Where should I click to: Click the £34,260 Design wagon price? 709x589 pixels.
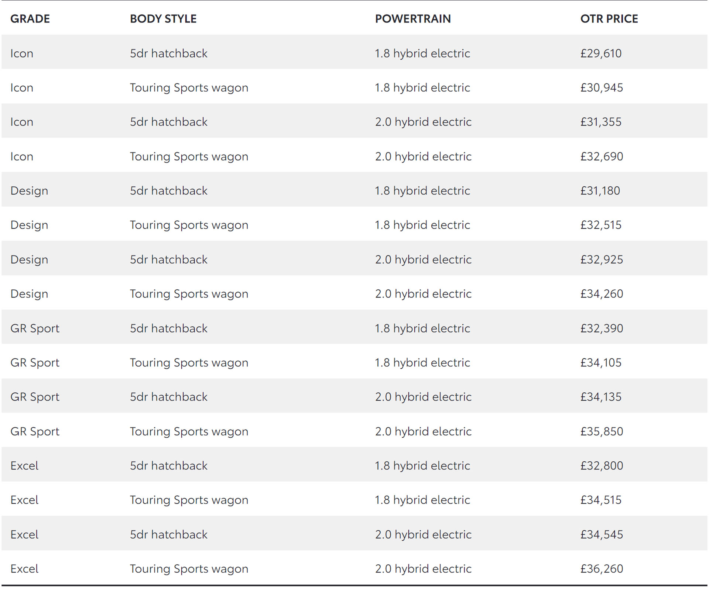tap(602, 294)
